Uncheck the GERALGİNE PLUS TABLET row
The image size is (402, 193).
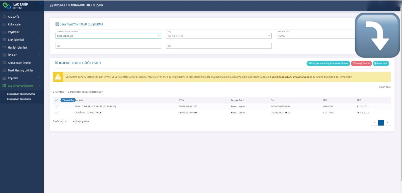point(57,107)
